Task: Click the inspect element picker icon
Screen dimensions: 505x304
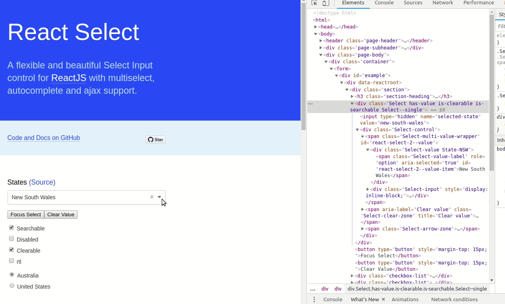Action: click(314, 3)
